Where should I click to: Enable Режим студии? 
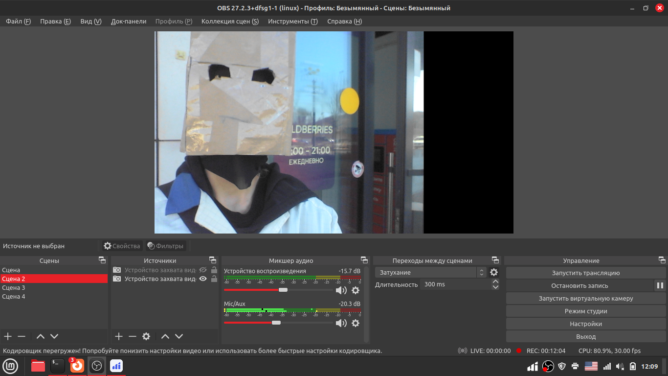(586, 311)
